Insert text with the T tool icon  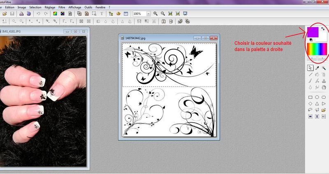point(102,14)
